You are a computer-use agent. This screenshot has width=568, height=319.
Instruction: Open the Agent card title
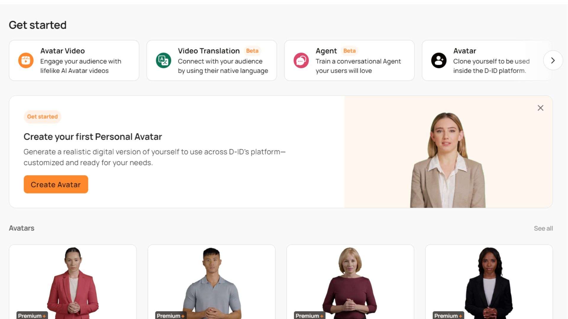326,51
